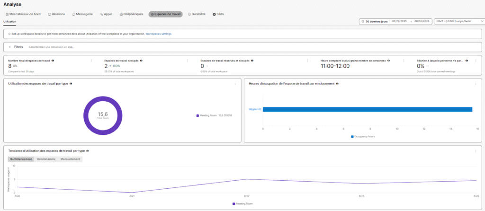Click the info icon beside Espaces de travail occupés
The image size is (485, 211).
(142, 61)
